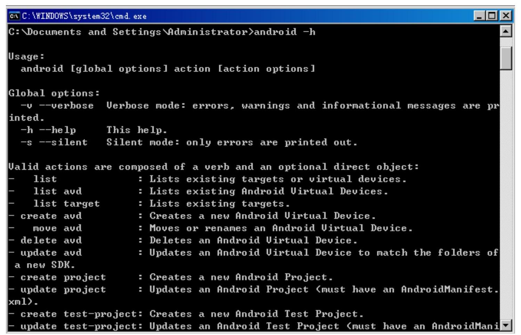The image size is (521, 335).
Task: Click the title bar text cmd.exe path
Action: click(84, 16)
